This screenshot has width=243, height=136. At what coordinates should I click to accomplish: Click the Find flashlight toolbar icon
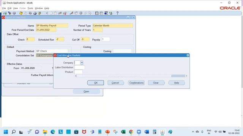tap(9, 13)
